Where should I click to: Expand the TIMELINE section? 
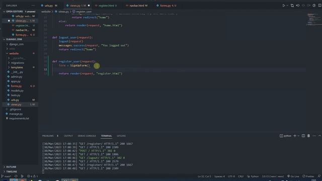[x=12, y=171]
